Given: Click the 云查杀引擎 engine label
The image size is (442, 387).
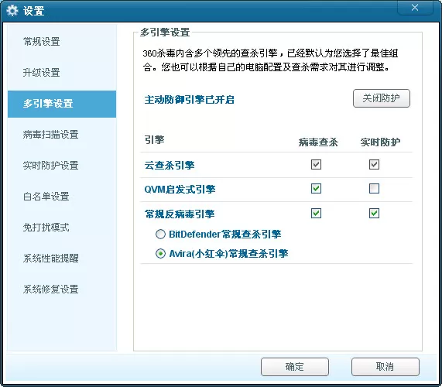Looking at the screenshot, I should point(170,165).
